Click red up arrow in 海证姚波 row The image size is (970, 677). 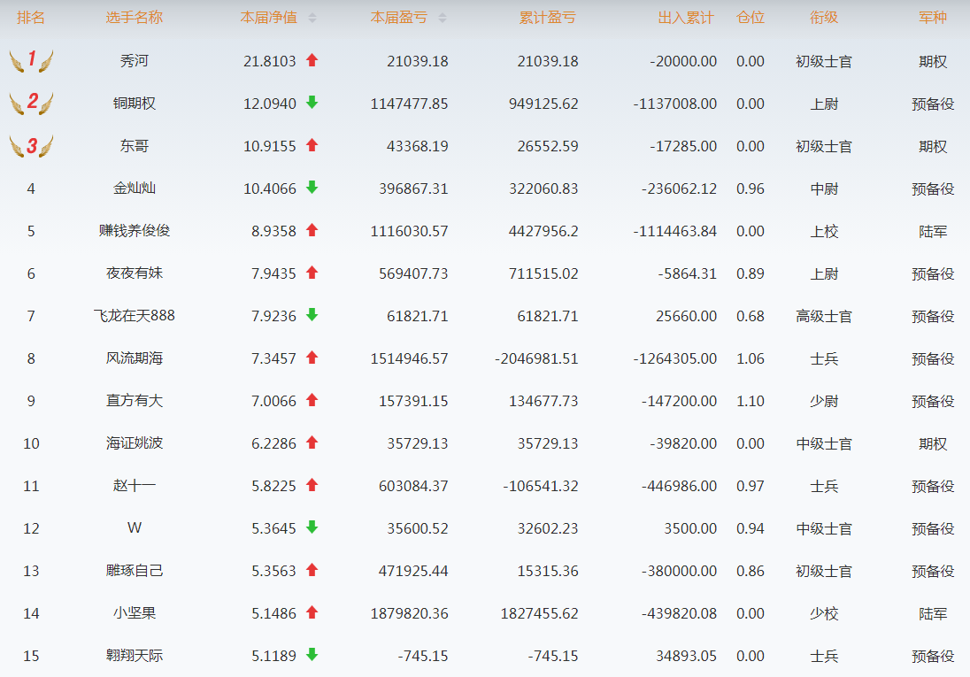[312, 442]
